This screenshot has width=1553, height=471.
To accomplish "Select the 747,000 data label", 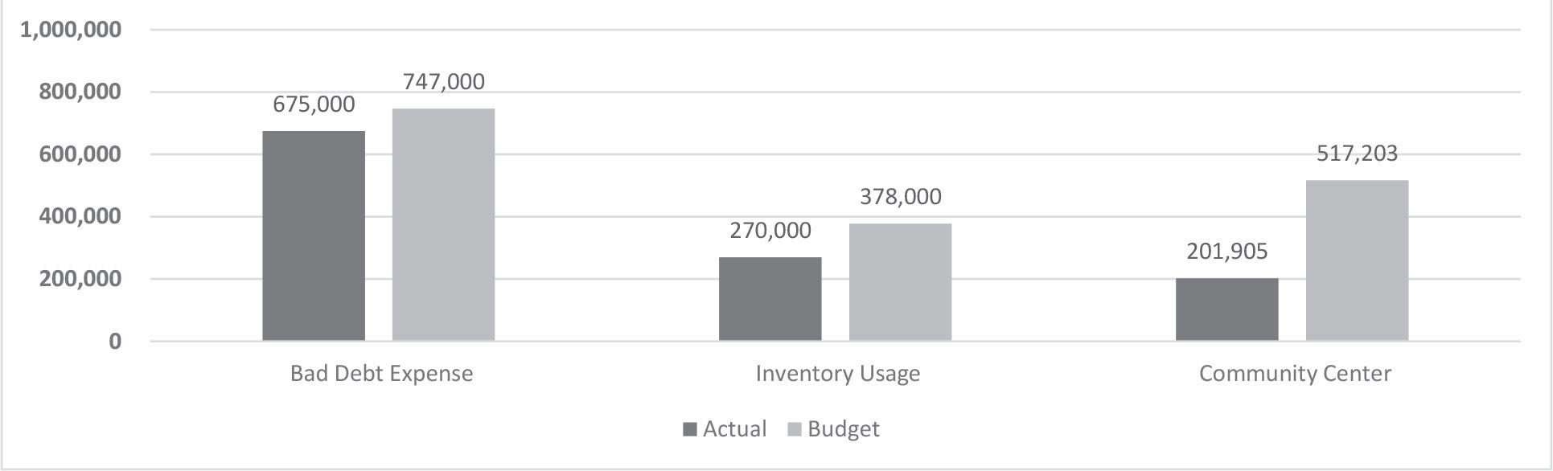I will [x=444, y=82].
